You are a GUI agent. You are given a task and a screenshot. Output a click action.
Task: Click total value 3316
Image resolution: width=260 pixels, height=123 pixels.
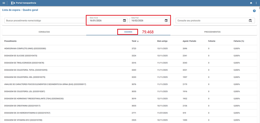[134, 63]
